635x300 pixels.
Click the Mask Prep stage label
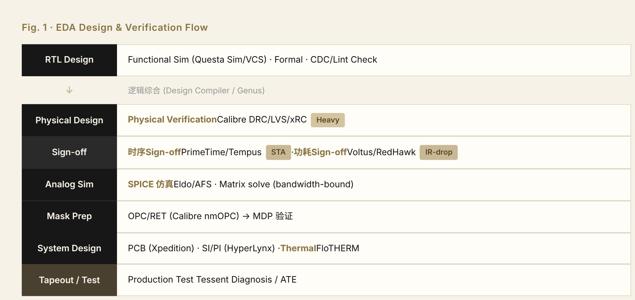[69, 216]
